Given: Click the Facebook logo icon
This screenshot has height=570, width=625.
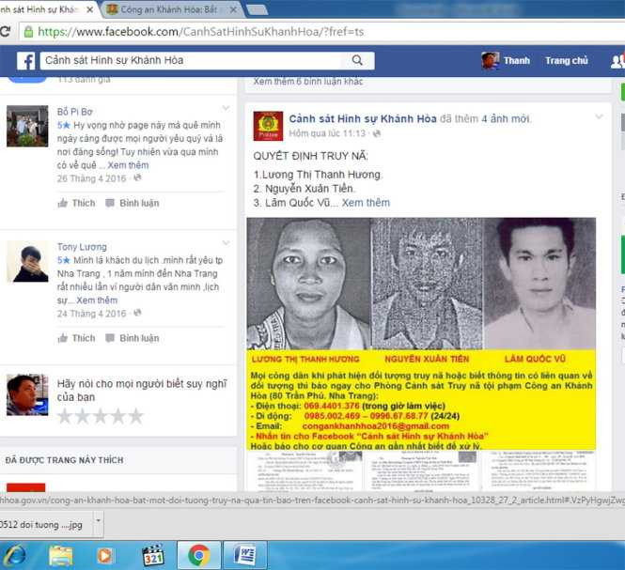Looking at the screenshot, I should coord(26,61).
